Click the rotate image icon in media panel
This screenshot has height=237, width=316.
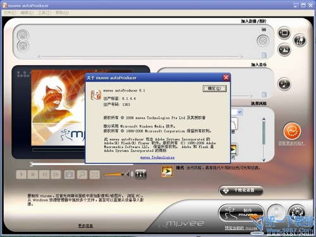(23, 35)
